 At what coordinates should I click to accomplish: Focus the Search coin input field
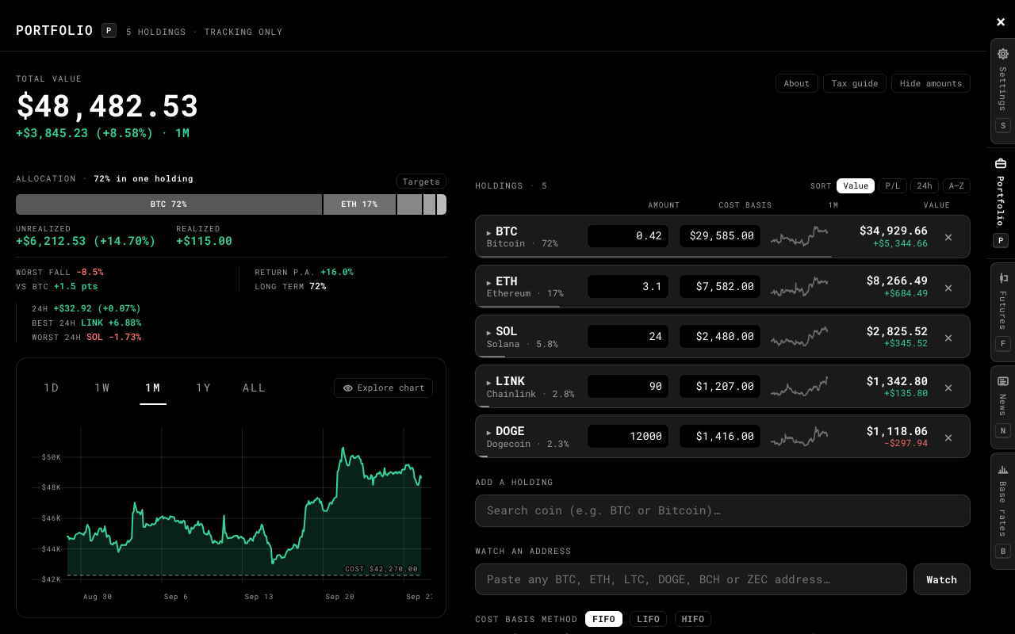pyautogui.click(x=722, y=510)
